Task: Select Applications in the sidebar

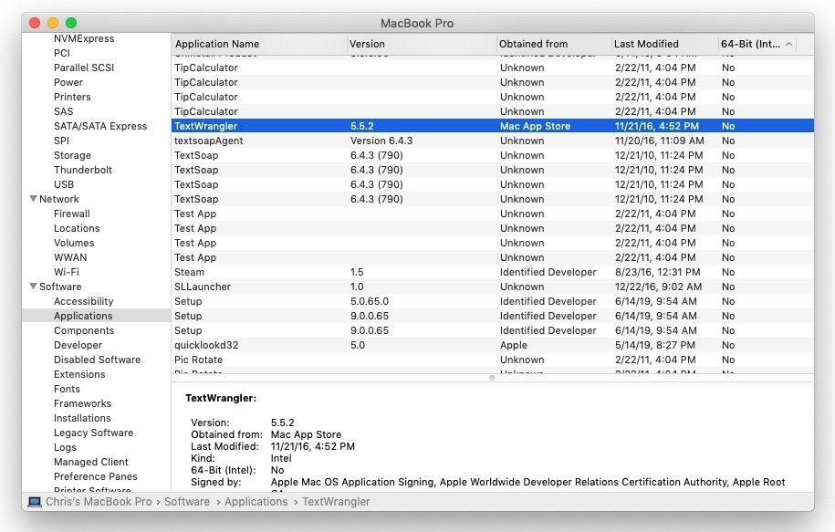Action: tap(83, 316)
